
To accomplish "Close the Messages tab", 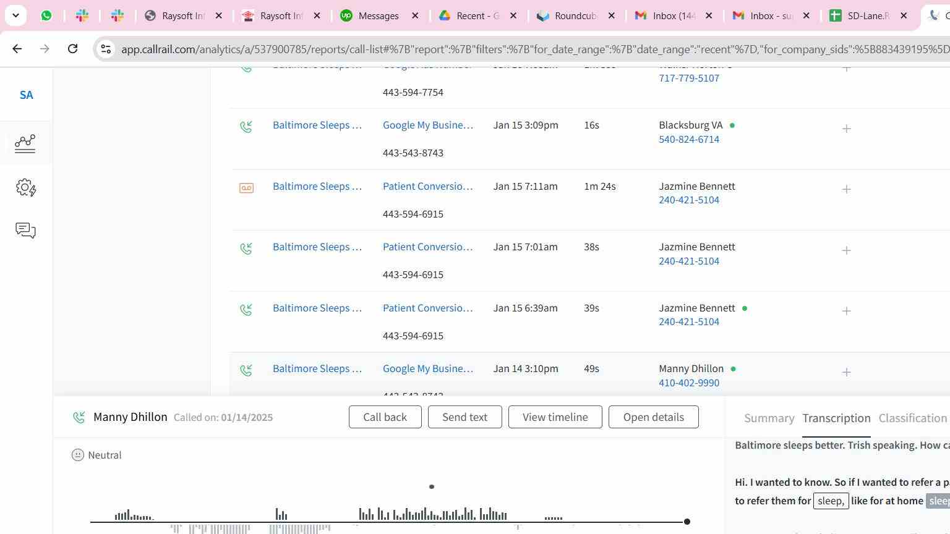I will (415, 15).
